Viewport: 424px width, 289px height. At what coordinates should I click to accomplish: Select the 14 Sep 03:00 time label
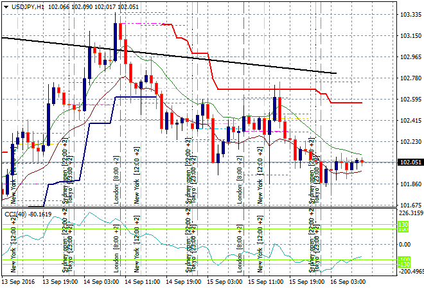point(101,282)
